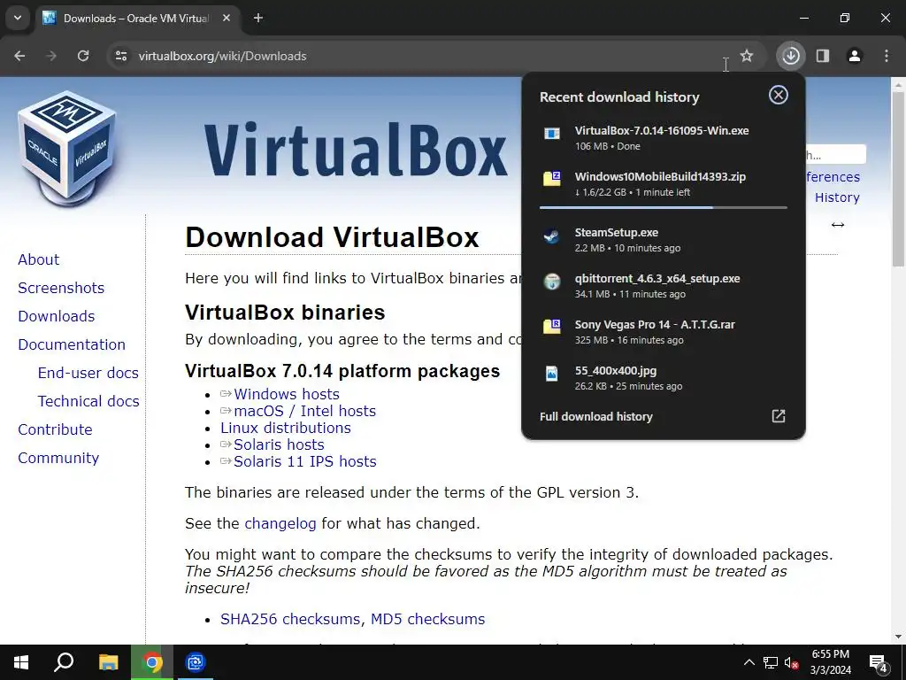Click the muted volume tray icon

[x=792, y=662]
